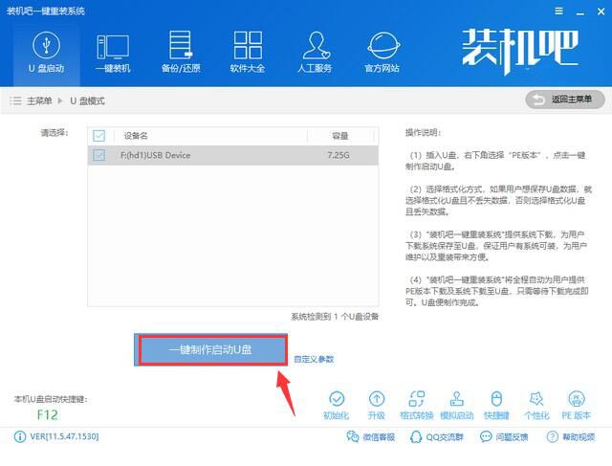612x466 pixels.
Task: Click 系统检测到 1 个U盘设备 status text
Action: [x=335, y=317]
